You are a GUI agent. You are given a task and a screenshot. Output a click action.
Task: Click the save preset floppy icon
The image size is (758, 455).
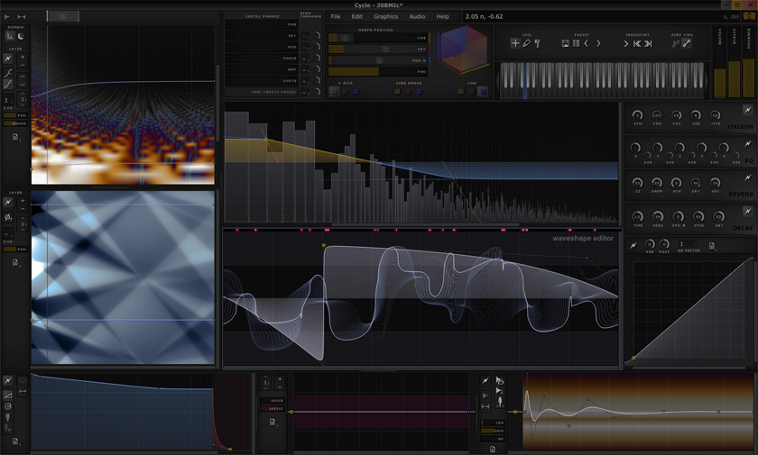[x=565, y=43]
